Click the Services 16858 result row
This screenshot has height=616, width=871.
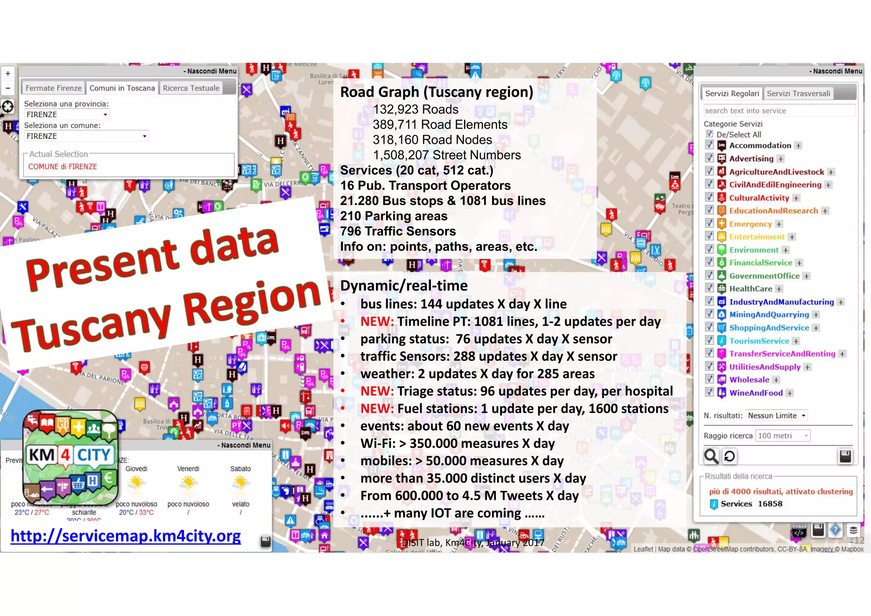(x=746, y=504)
